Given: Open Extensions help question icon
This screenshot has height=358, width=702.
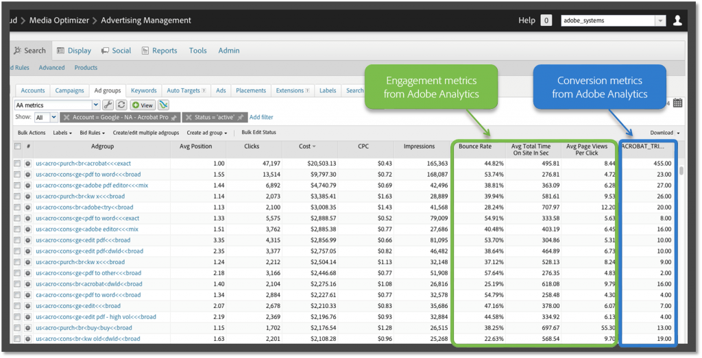Looking at the screenshot, I should click(308, 90).
